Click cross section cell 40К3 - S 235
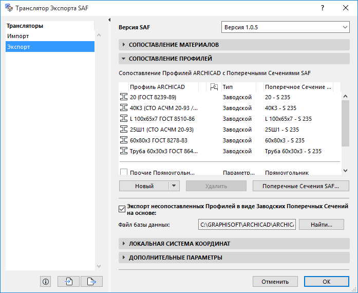The image size is (358, 293). click(x=280, y=108)
